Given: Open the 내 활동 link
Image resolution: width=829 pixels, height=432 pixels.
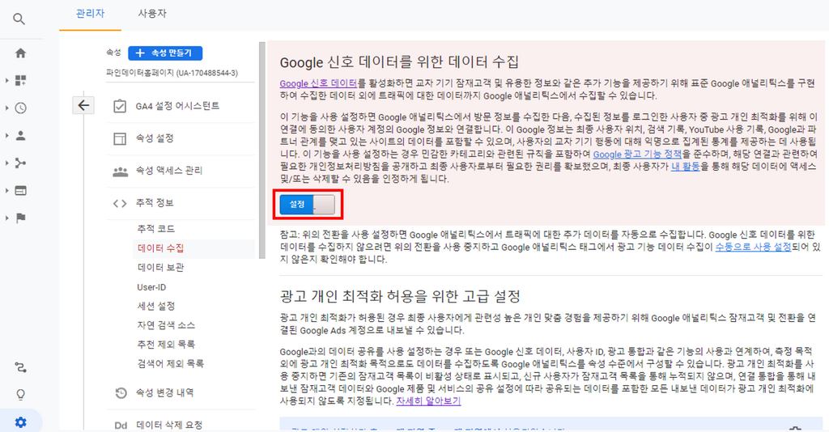Looking at the screenshot, I should click(685, 167).
